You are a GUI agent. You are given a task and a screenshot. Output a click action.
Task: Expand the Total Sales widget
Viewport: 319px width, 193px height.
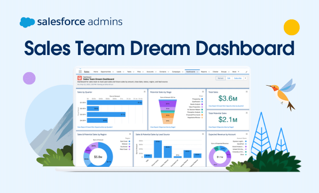[246, 92]
